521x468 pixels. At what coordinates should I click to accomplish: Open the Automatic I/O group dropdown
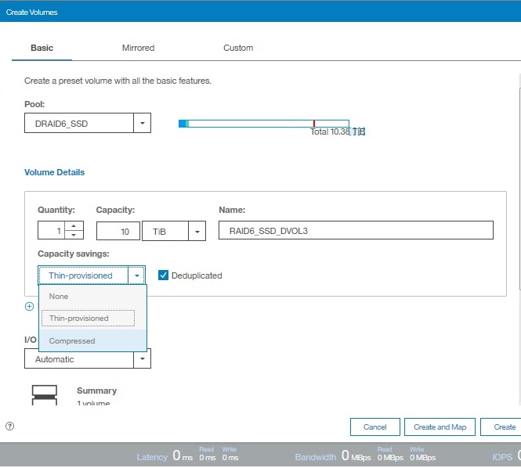tap(142, 359)
